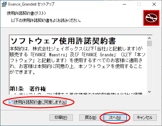Click the greyed-out maximize button
The image size is (162, 126).
click(x=139, y=4)
